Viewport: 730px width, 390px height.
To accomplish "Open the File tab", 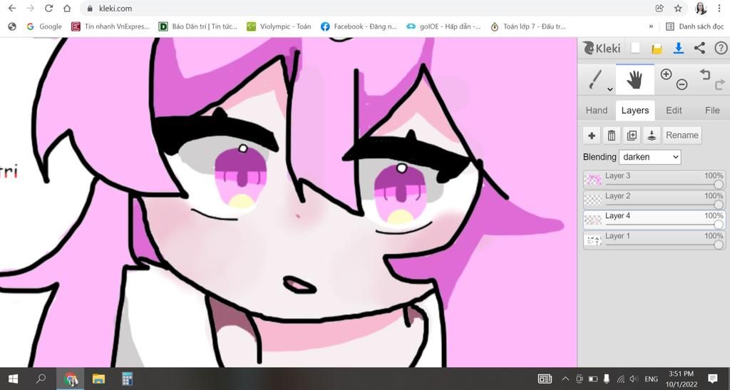I will coord(712,111).
